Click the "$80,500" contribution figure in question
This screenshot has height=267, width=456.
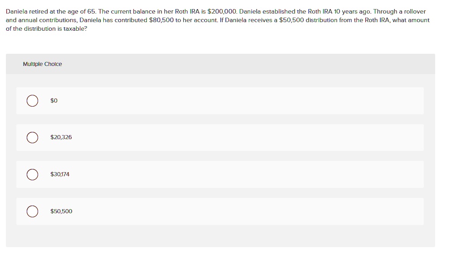click(161, 20)
